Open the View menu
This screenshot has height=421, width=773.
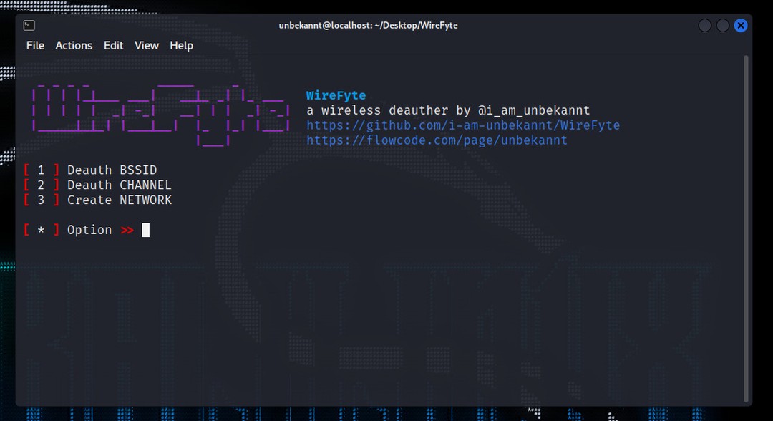click(147, 45)
